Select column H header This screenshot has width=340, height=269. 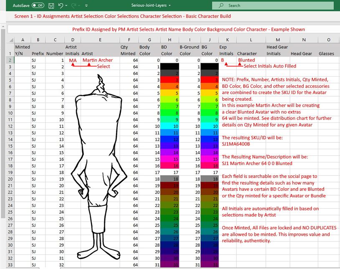[x=169, y=40]
